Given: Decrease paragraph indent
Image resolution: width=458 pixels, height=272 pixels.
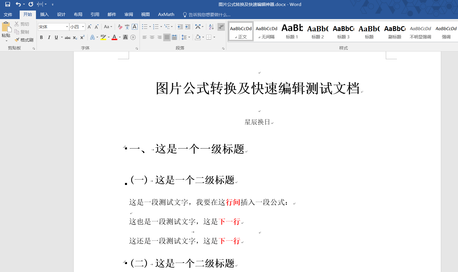Looking at the screenshot, I should pos(180,27).
